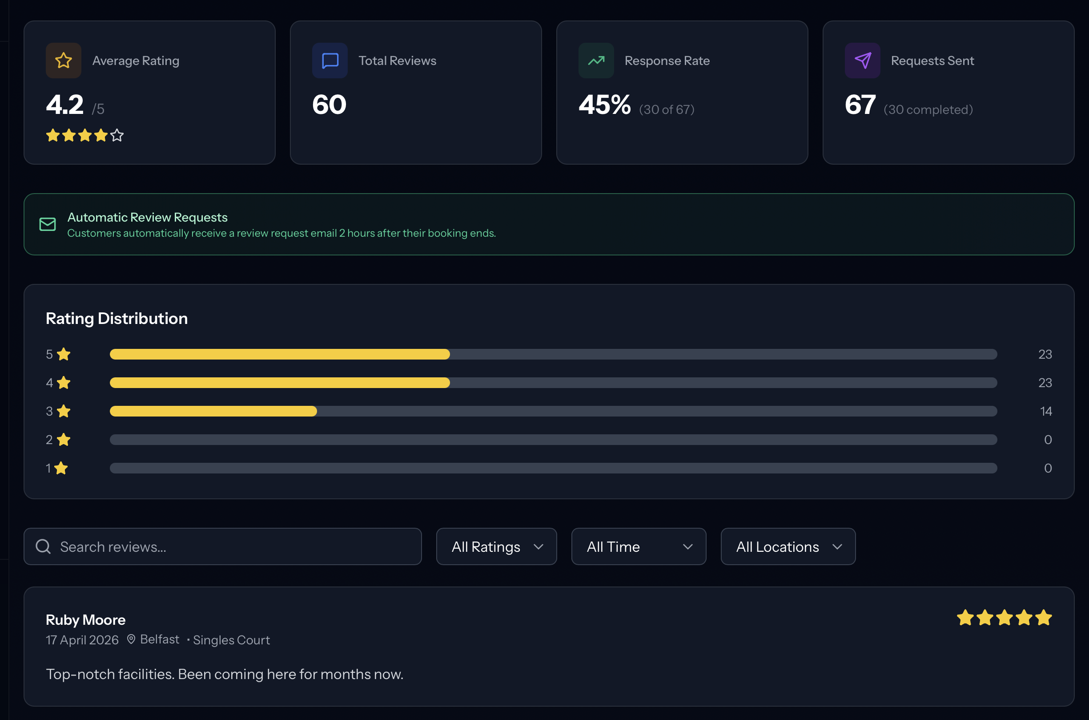Open the All Locations filter dropdown

(788, 546)
